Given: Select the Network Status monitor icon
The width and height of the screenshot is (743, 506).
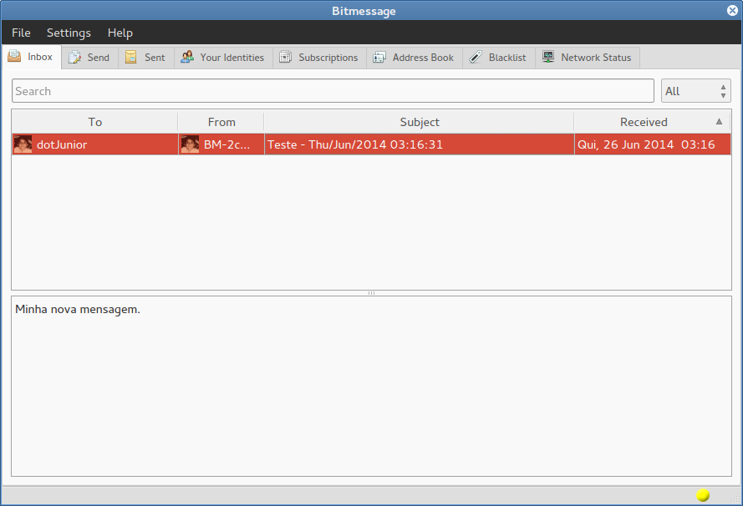Looking at the screenshot, I should (x=548, y=57).
